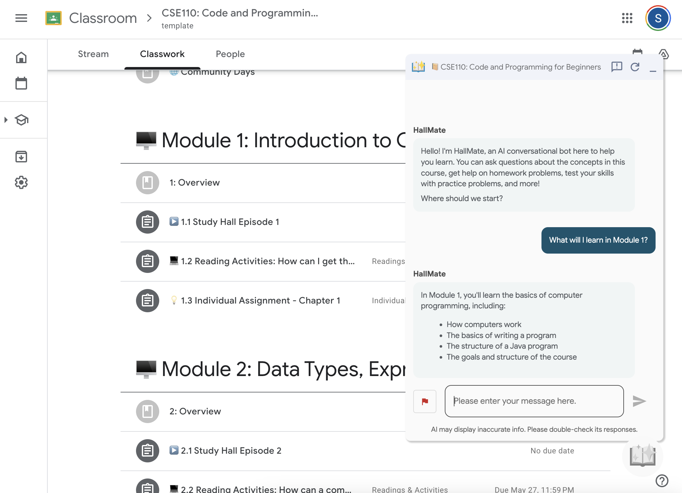682x493 pixels.
Task: Reset the HallMate conversation
Action: point(635,67)
